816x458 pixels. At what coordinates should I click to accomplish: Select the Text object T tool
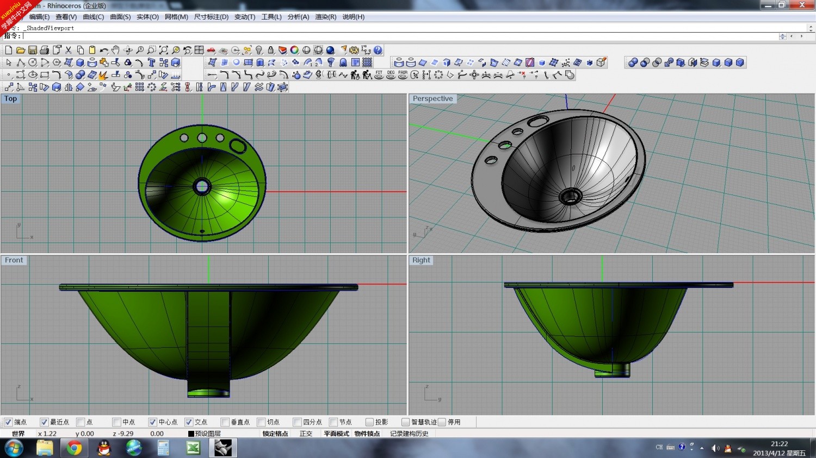151,62
